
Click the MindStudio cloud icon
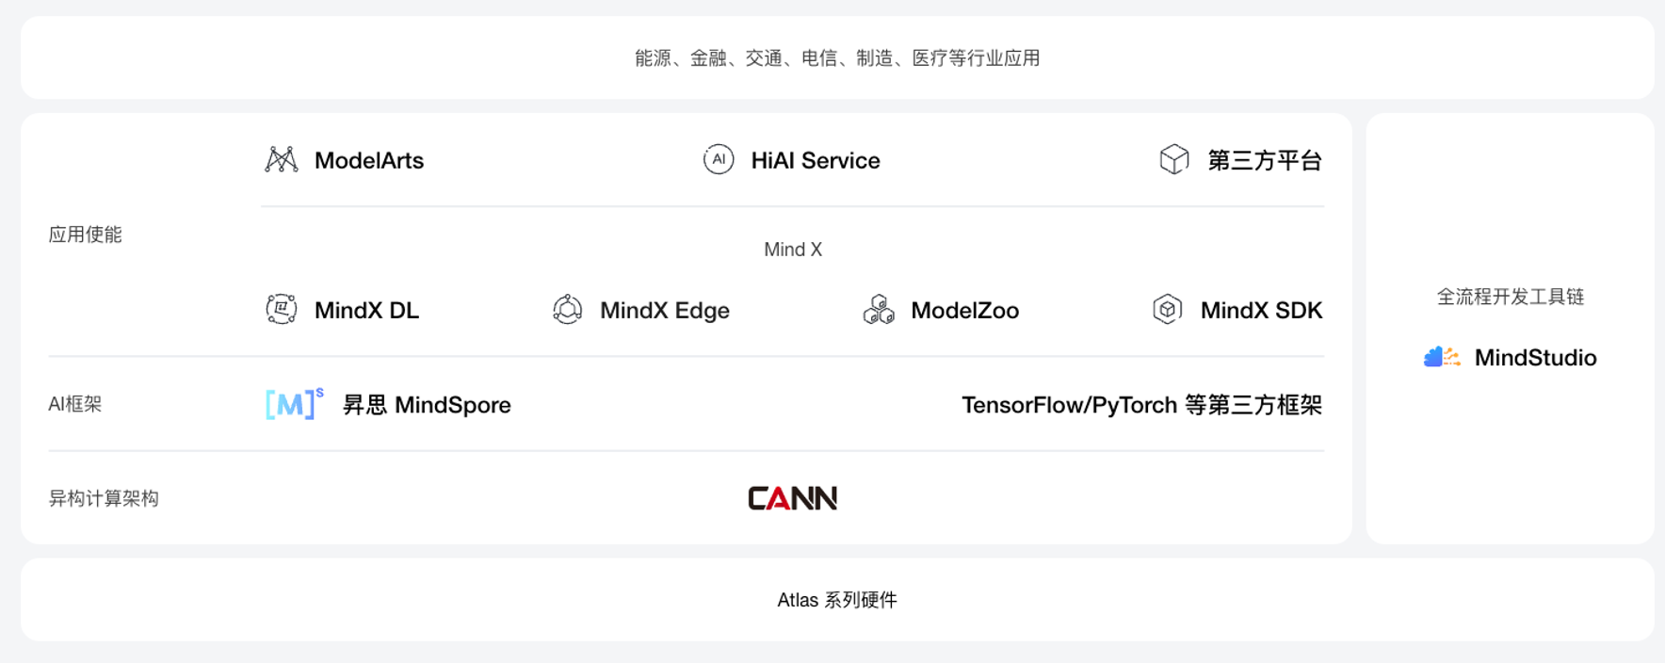pyautogui.click(x=1442, y=357)
